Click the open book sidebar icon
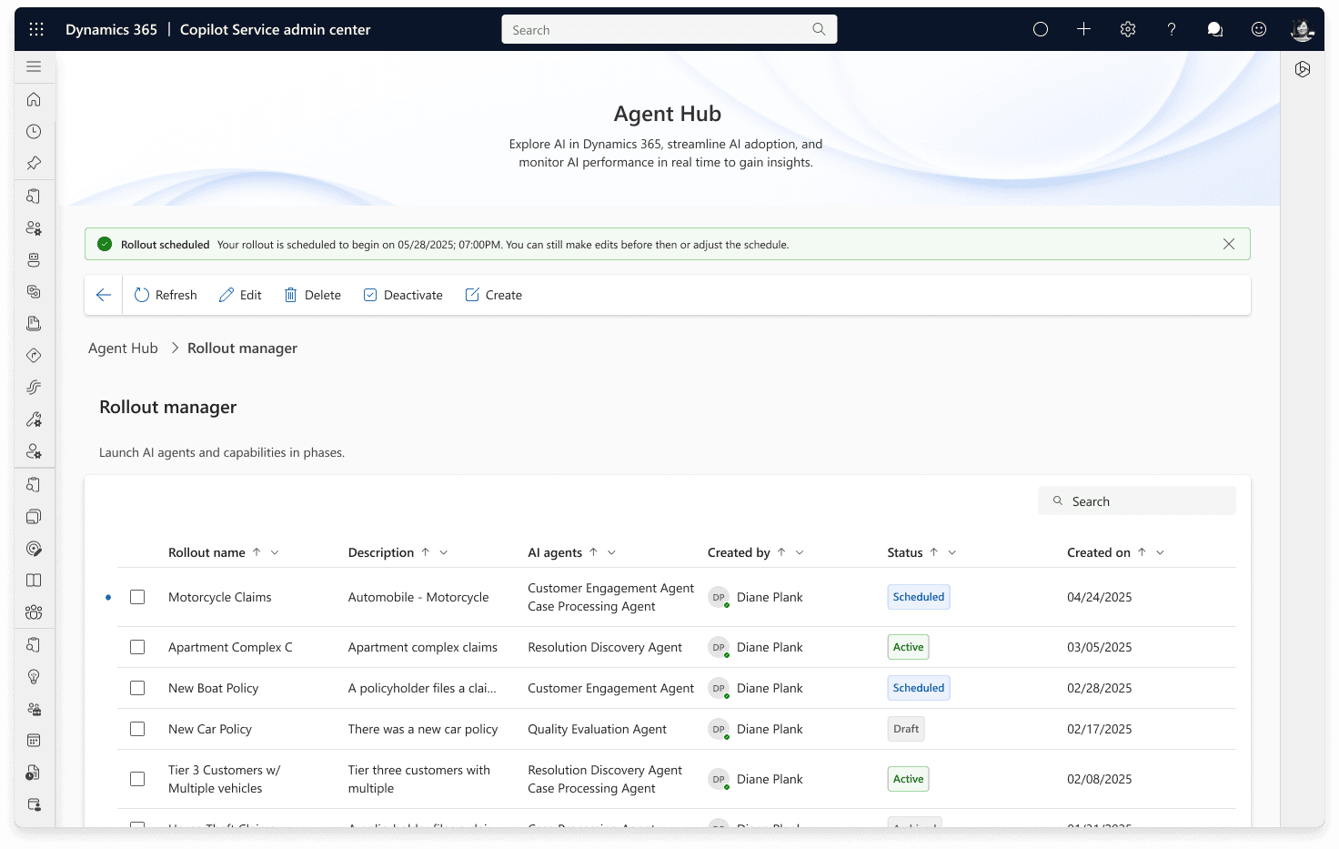The image size is (1339, 849). tap(34, 580)
